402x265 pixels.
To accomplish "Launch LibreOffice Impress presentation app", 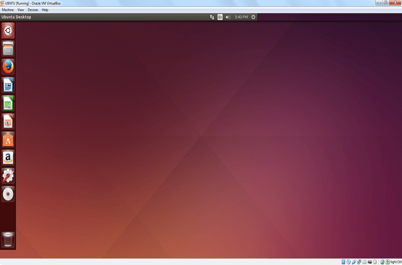I will 8,121.
